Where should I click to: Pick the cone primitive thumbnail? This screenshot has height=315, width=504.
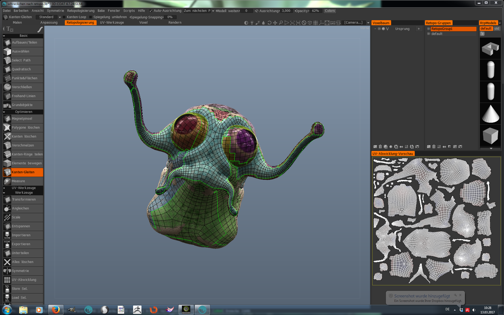pos(490,114)
